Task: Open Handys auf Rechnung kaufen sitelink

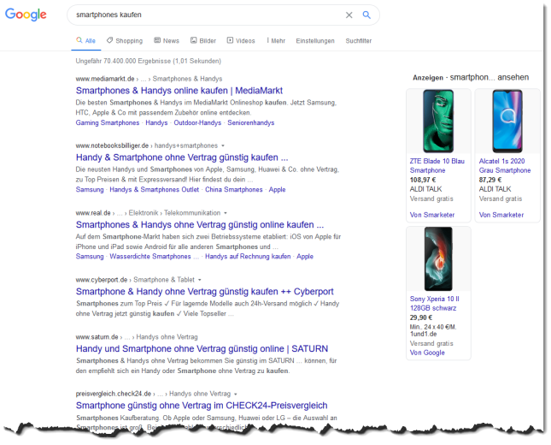Action: (x=248, y=256)
